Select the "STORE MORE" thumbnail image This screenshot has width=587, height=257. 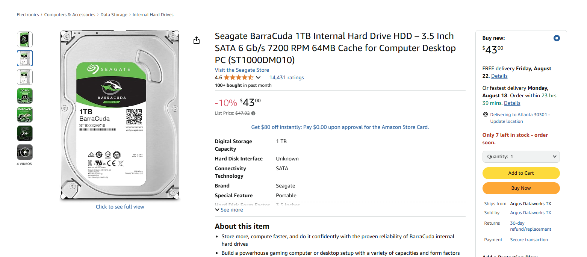(x=25, y=115)
